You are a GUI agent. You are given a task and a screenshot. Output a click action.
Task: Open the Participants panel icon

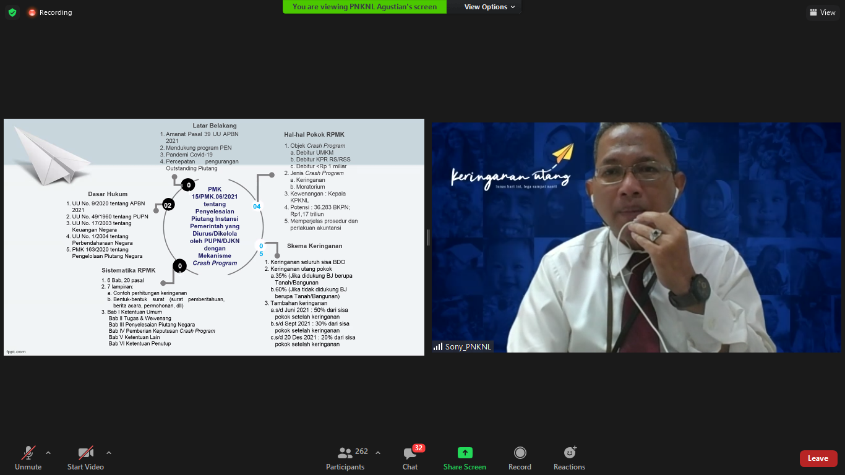(x=345, y=453)
